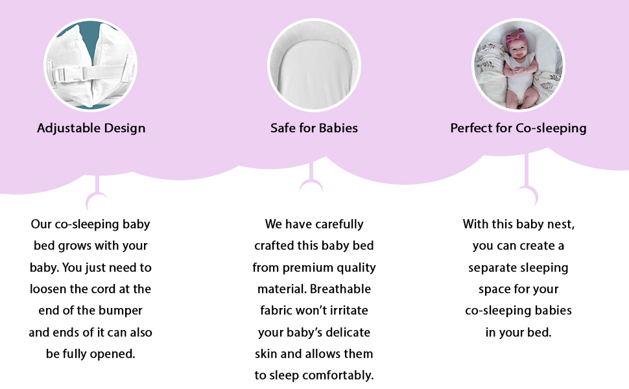Click the strap buckle circular image

click(90, 65)
